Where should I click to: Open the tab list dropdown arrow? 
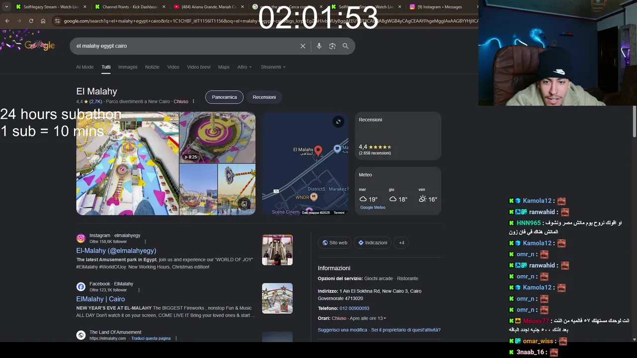click(x=6, y=7)
